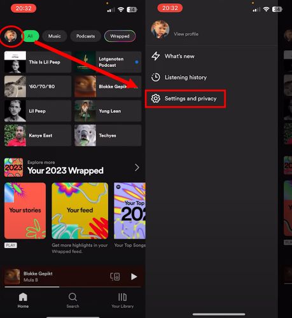The image size is (292, 318).
Task: Select the Podcasts filter chip
Action: pyautogui.click(x=86, y=36)
